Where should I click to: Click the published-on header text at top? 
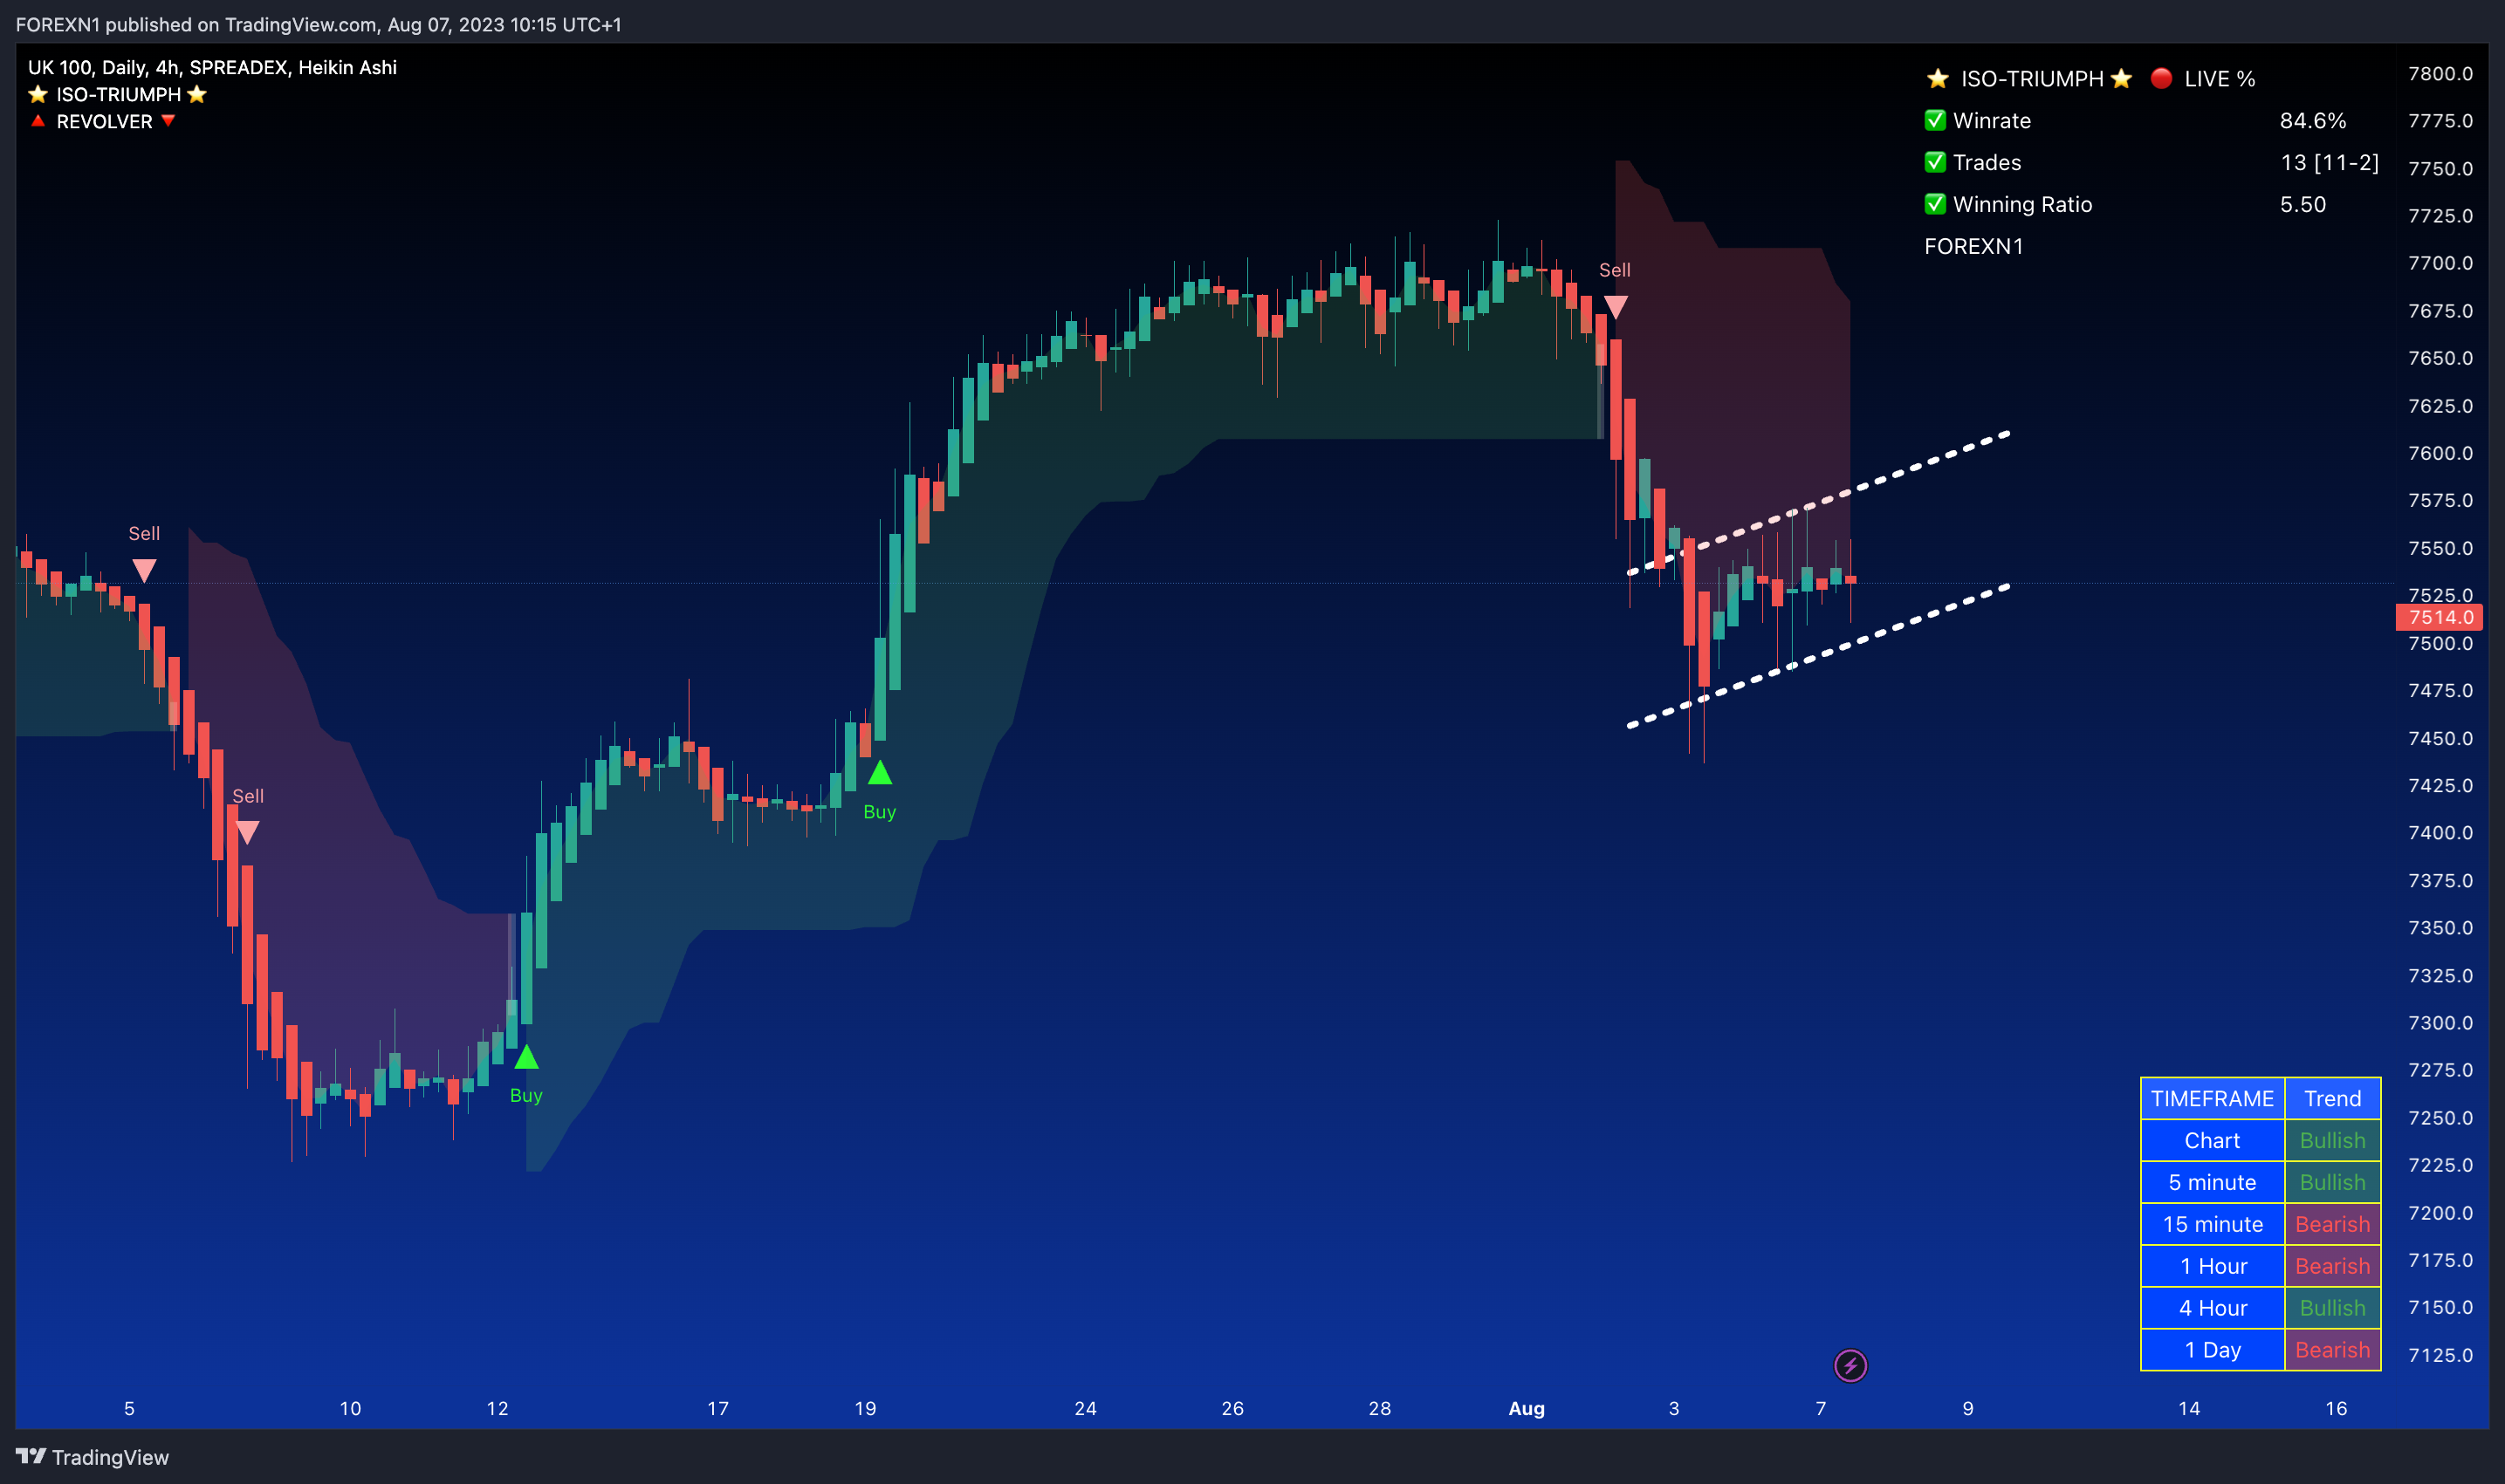[318, 24]
